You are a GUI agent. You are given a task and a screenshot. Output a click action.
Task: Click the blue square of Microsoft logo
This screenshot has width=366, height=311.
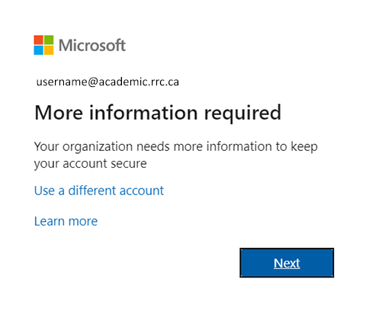point(38,50)
